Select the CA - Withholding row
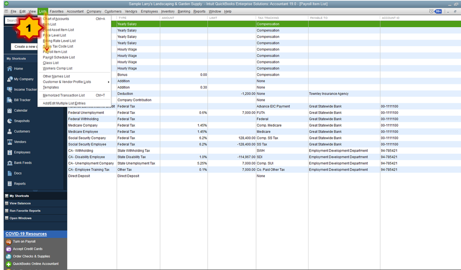The height and width of the screenshot is (270, 461). 264,150
